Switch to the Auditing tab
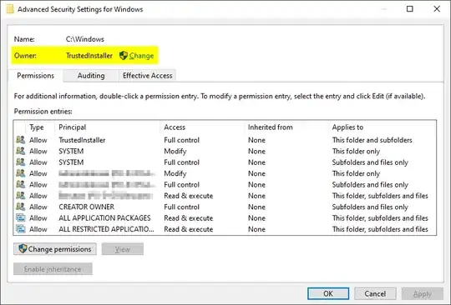The image size is (451, 305). 91,76
